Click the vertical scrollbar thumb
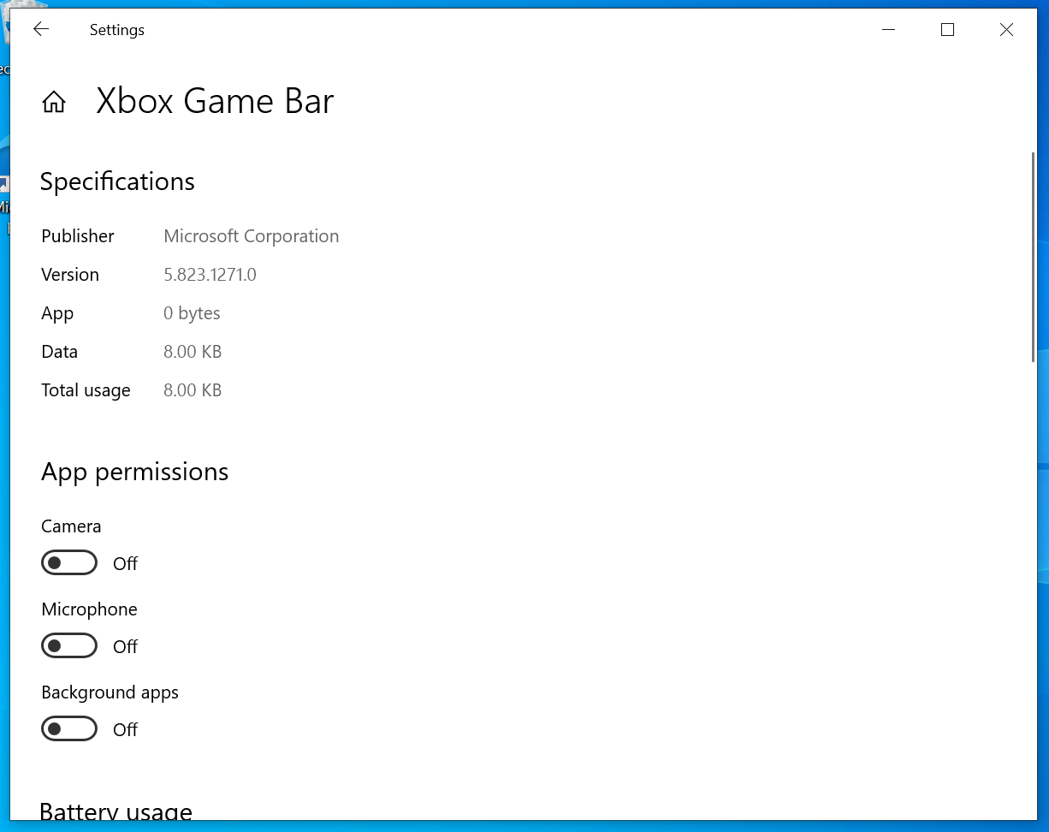The height and width of the screenshot is (832, 1049). click(x=1033, y=257)
